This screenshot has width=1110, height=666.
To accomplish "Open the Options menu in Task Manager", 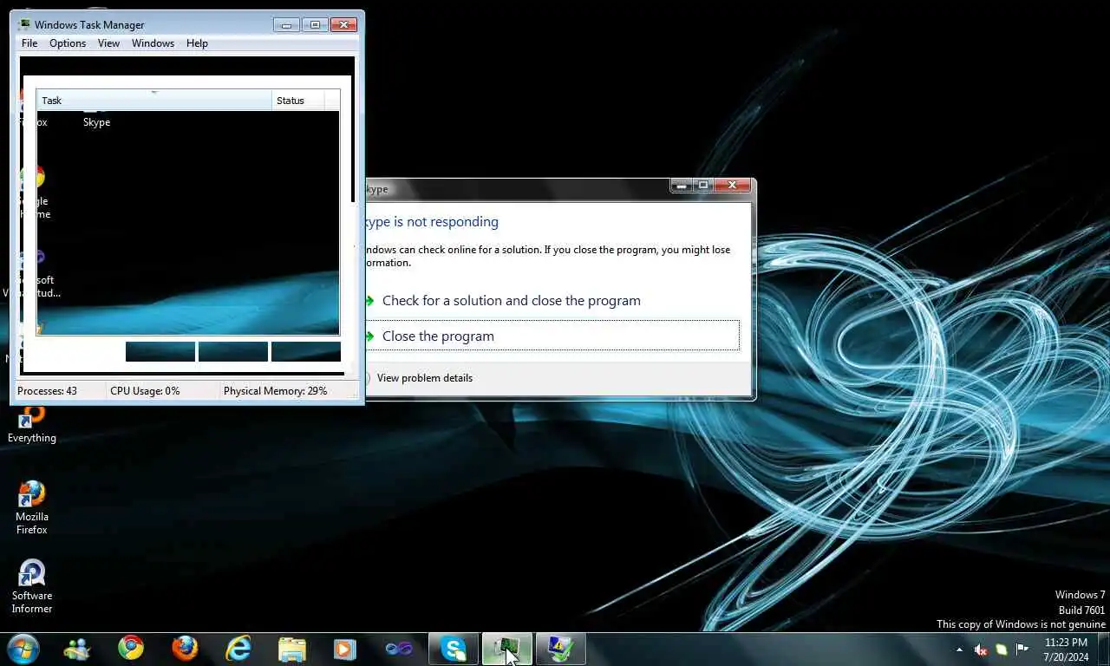I will click(68, 43).
